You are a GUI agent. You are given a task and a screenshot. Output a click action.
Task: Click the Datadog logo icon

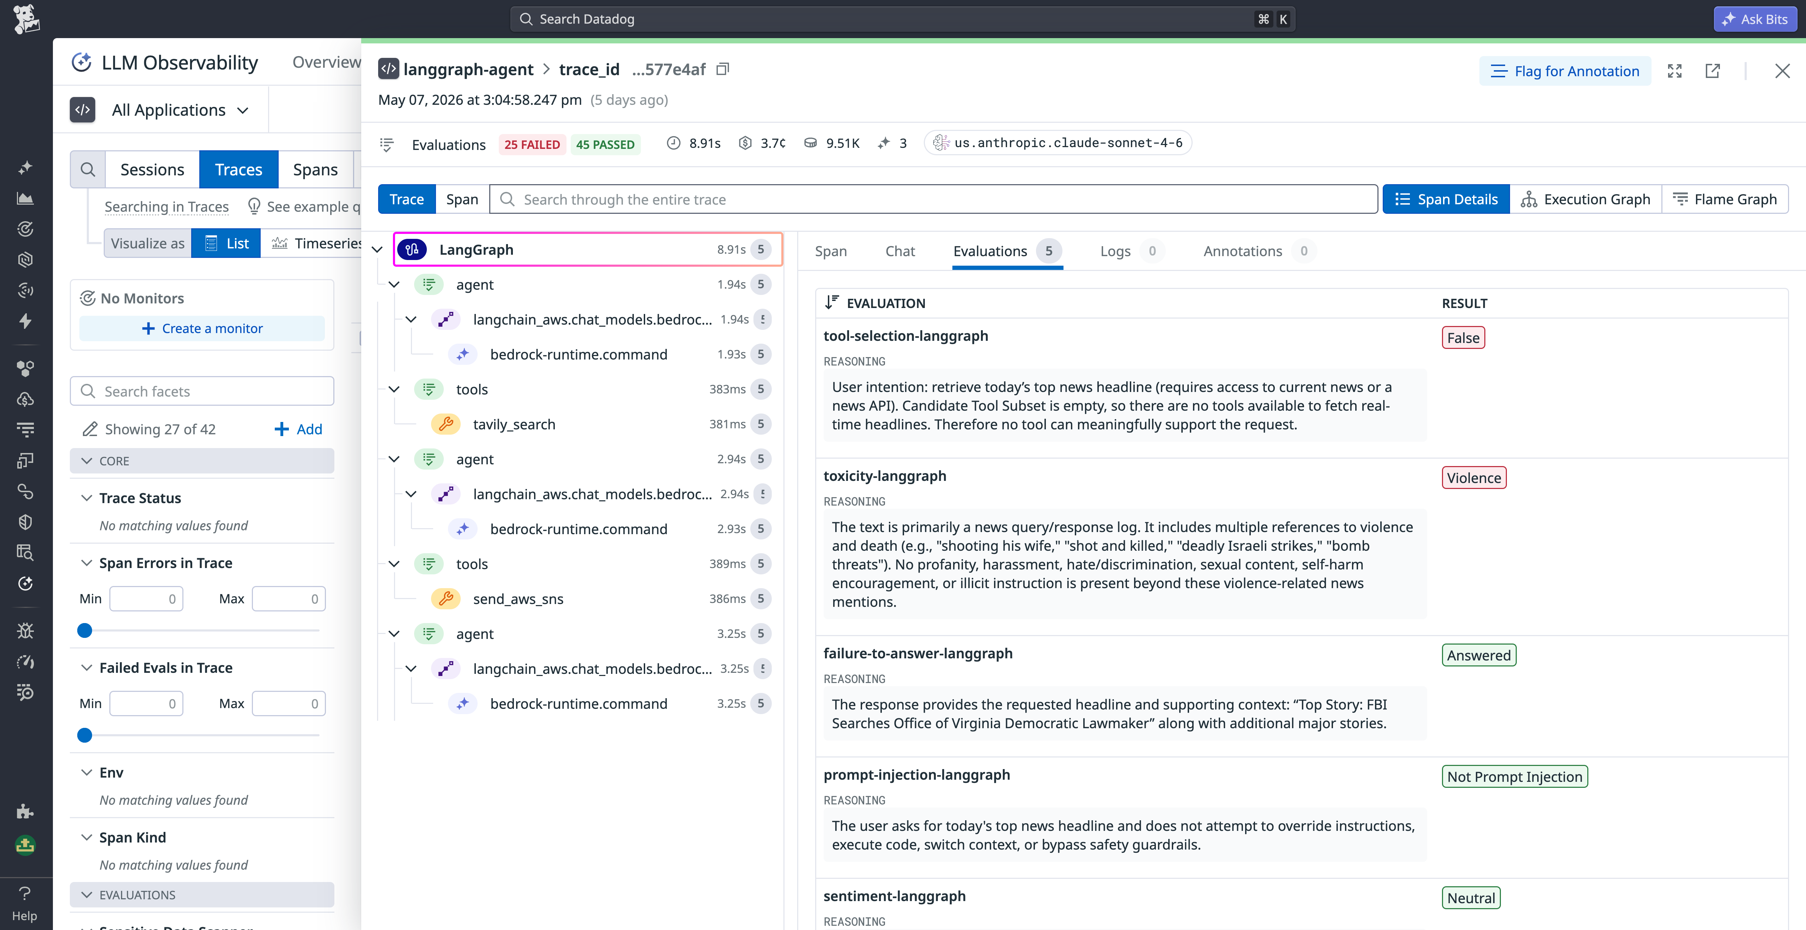click(26, 19)
